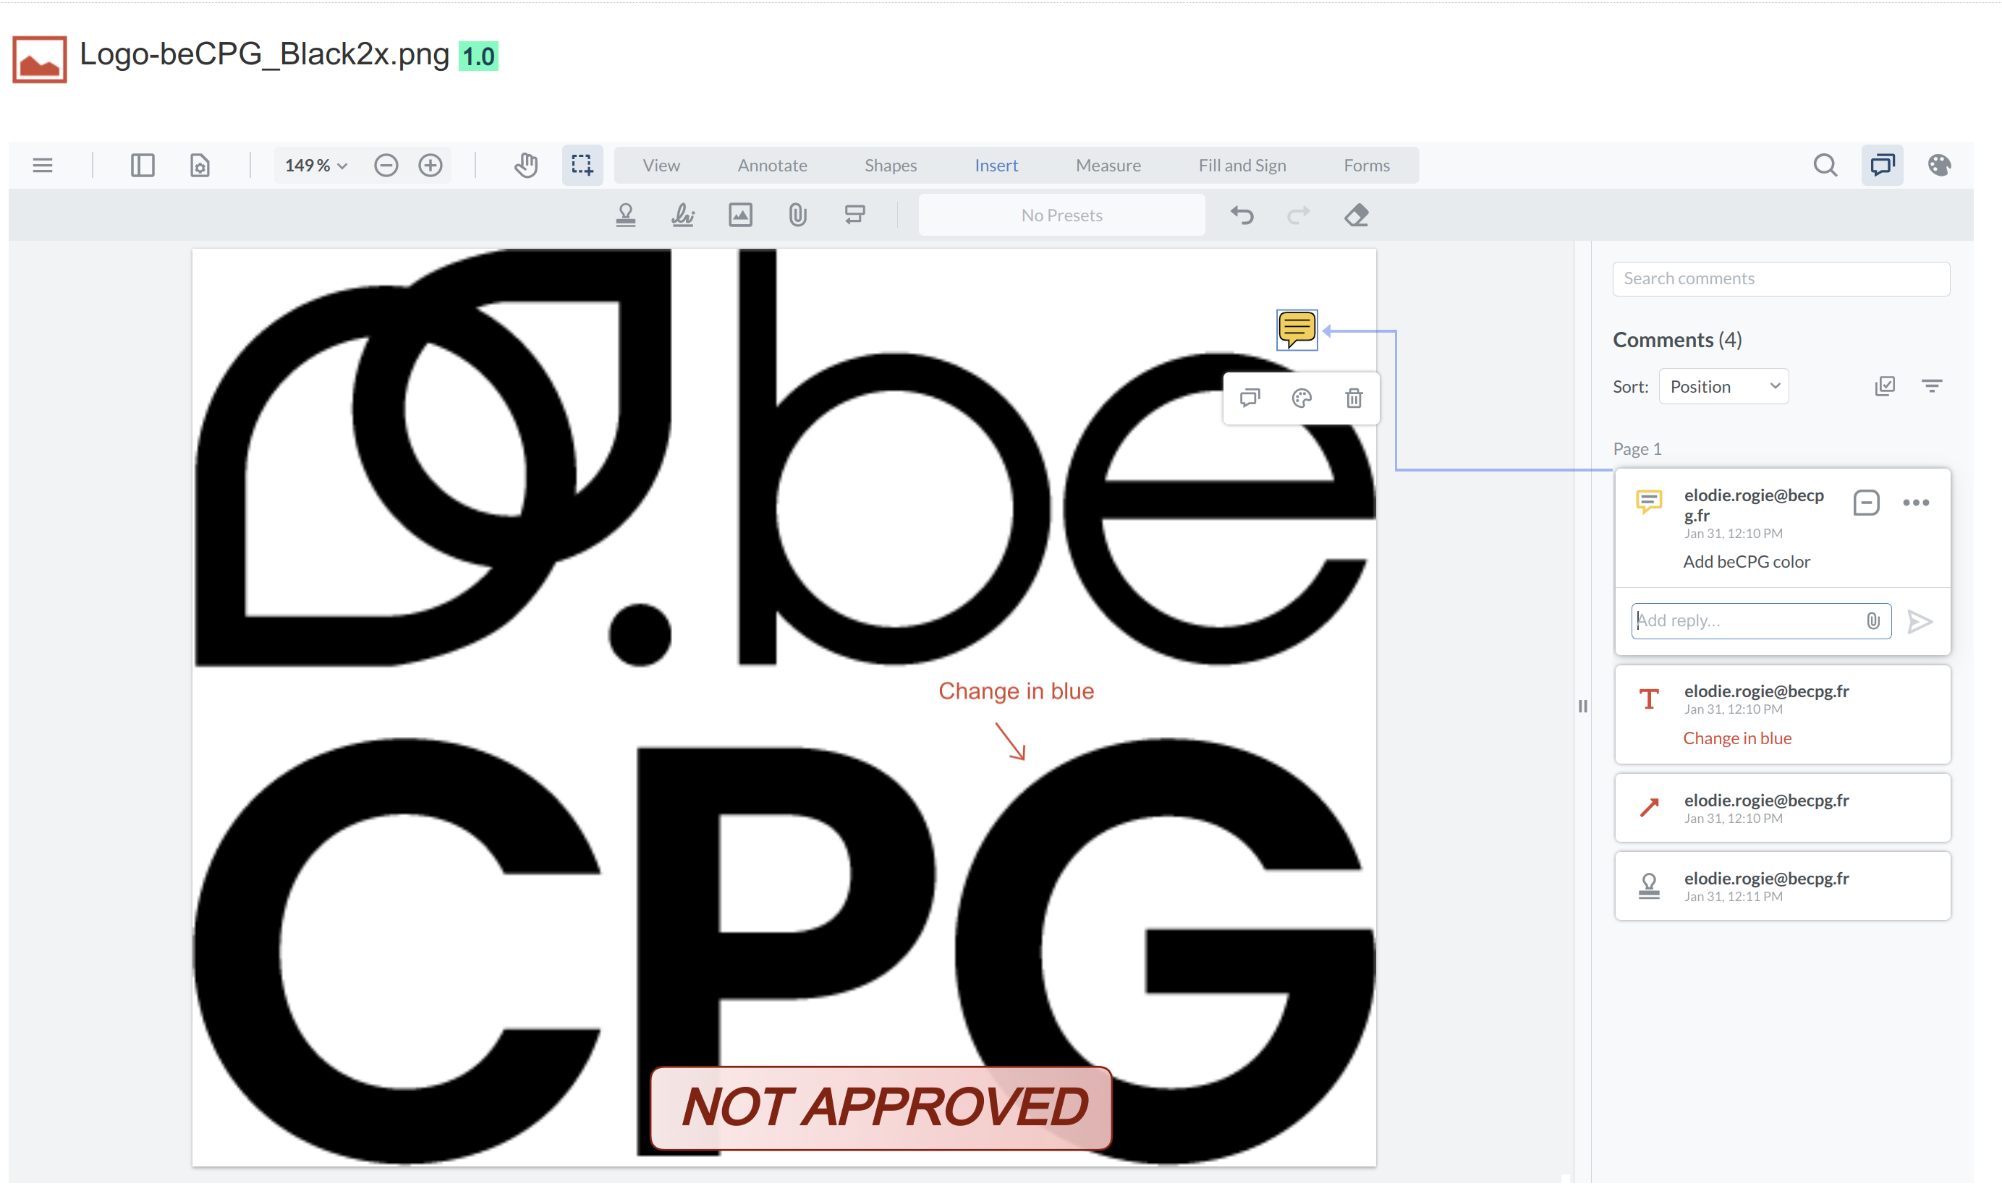Select the Change in blue comment card
This screenshot has width=2002, height=1199.
click(x=1782, y=715)
